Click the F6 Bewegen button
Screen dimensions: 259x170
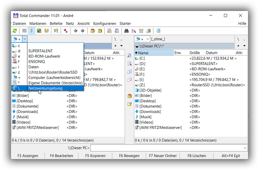pos(129,156)
